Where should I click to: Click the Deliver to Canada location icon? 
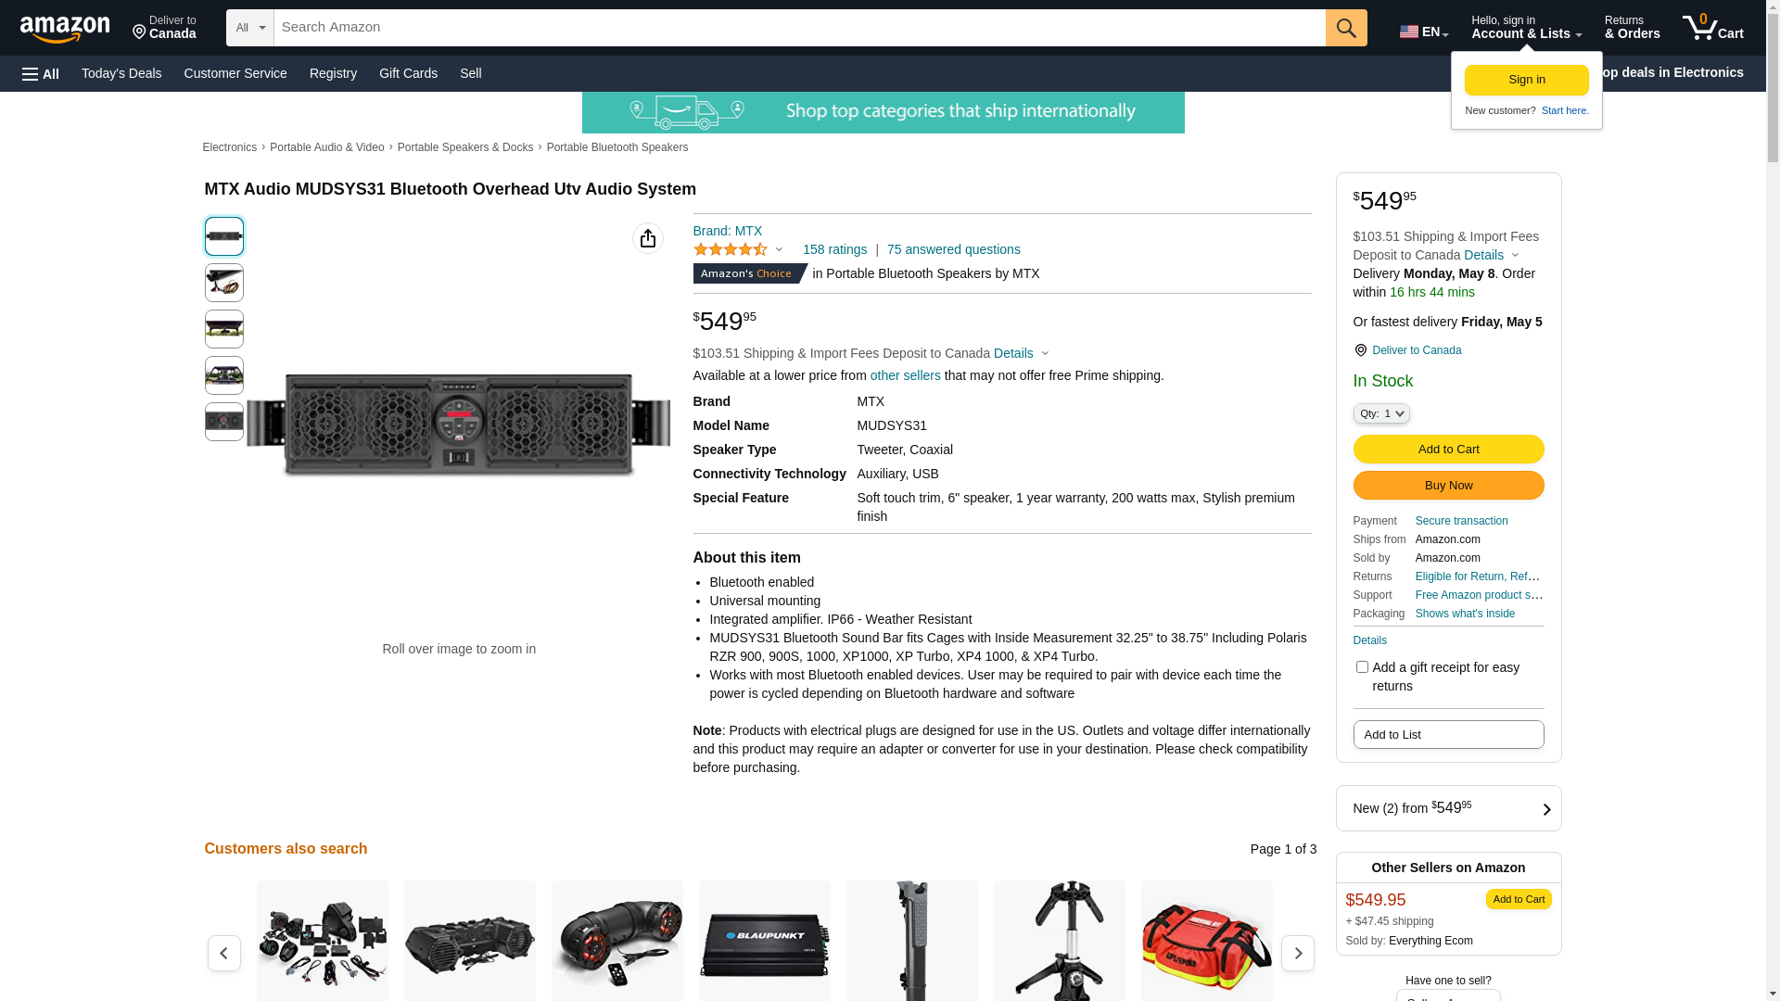pyautogui.click(x=1360, y=350)
